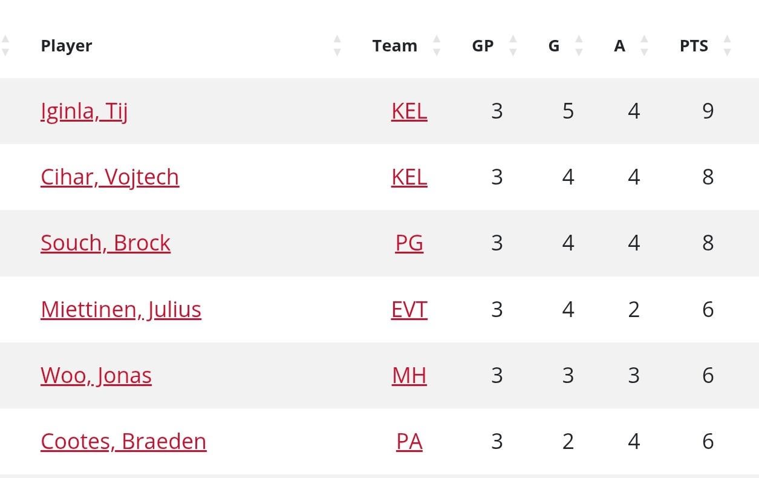Click the descending sort arrow beside Player header
This screenshot has height=478, width=759.
coord(337,51)
